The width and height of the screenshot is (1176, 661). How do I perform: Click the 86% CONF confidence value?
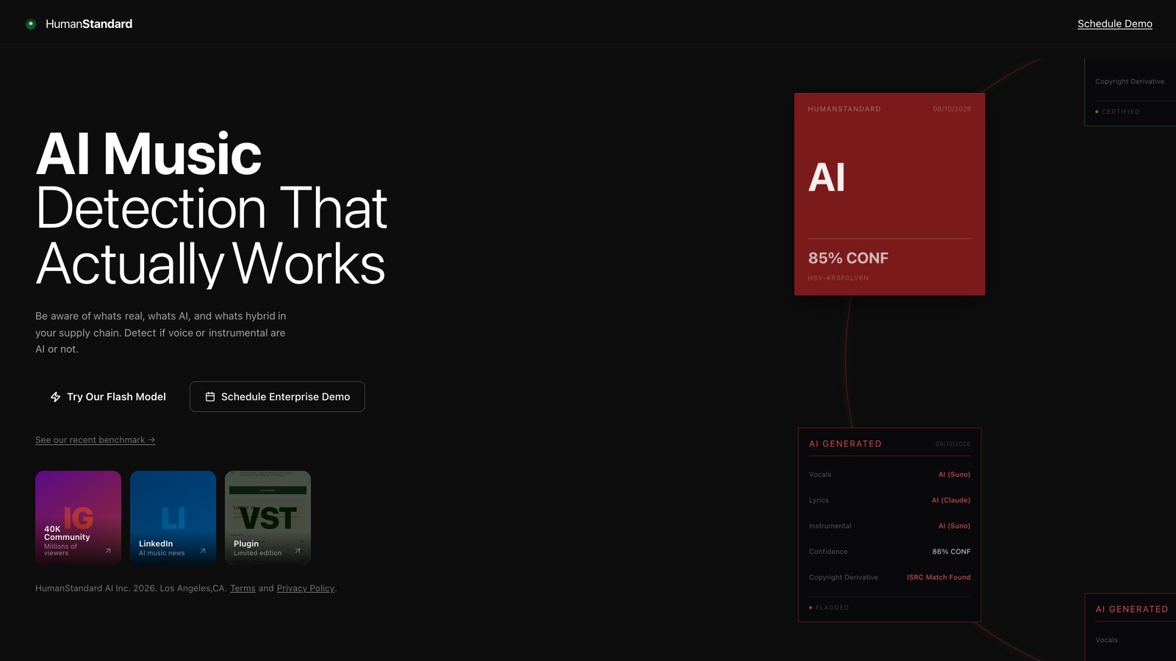[951, 552]
